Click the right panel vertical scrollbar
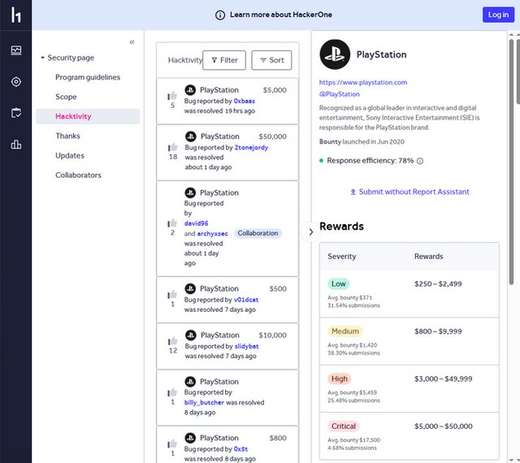This screenshot has width=520, height=463. point(511,162)
